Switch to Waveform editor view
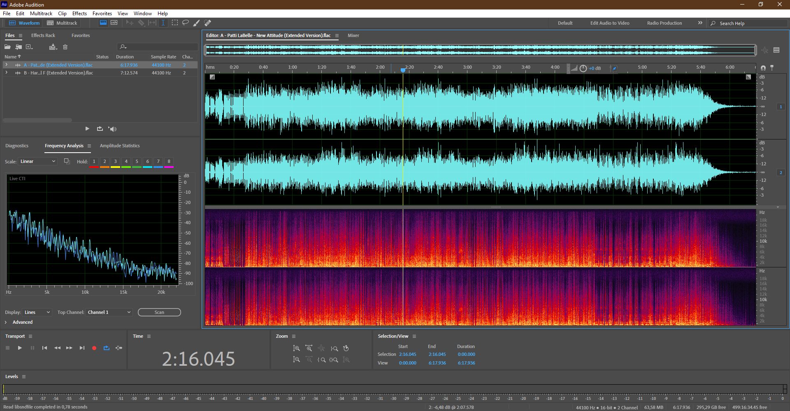790x411 pixels. tap(24, 23)
